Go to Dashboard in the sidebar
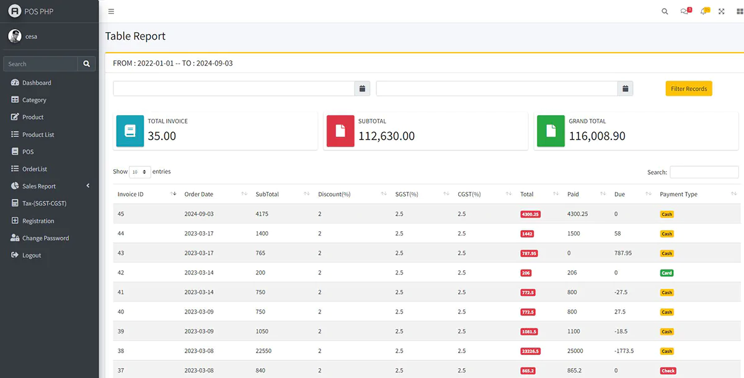744x378 pixels. pos(37,82)
